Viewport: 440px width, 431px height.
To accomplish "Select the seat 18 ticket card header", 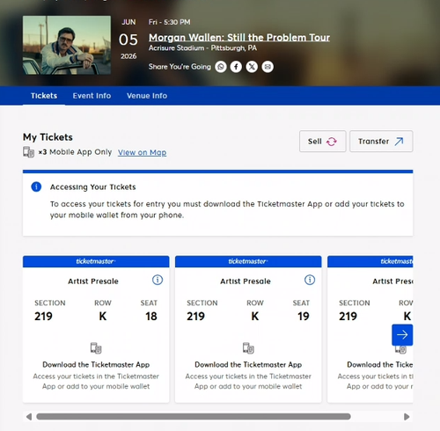I will click(x=96, y=261).
